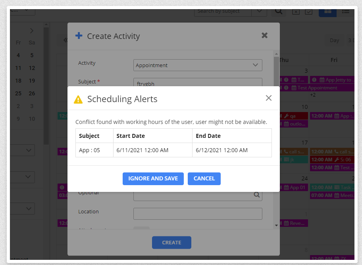Click the Create button
The image size is (362, 265).
coord(171,242)
